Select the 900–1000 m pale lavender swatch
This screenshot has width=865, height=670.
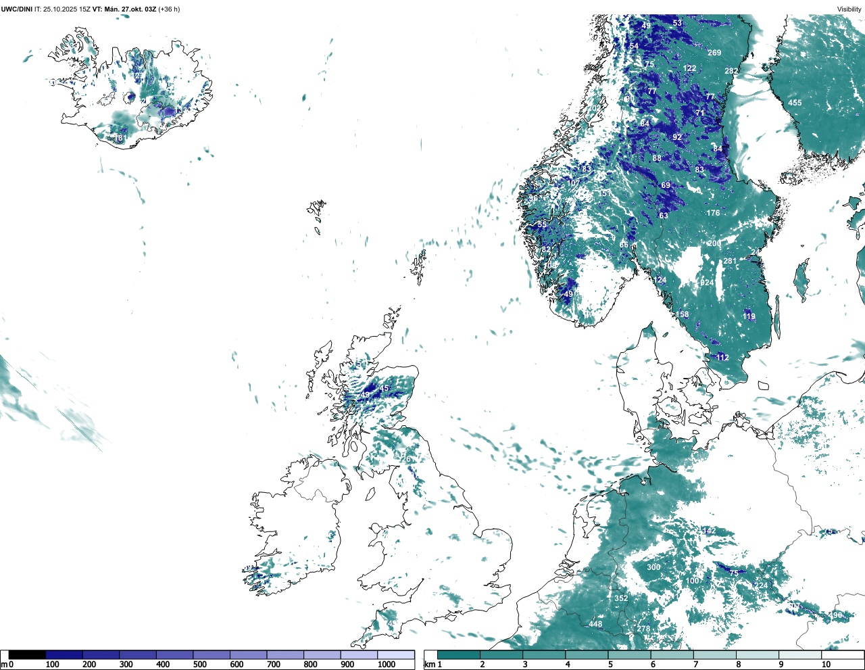359,654
